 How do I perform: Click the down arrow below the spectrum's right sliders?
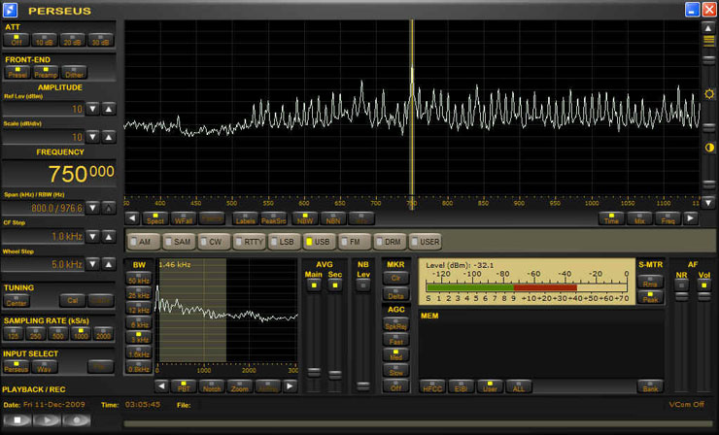(708, 202)
